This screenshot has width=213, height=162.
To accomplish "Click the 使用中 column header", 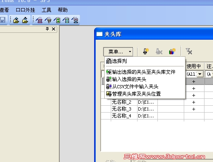I will point(194,66).
